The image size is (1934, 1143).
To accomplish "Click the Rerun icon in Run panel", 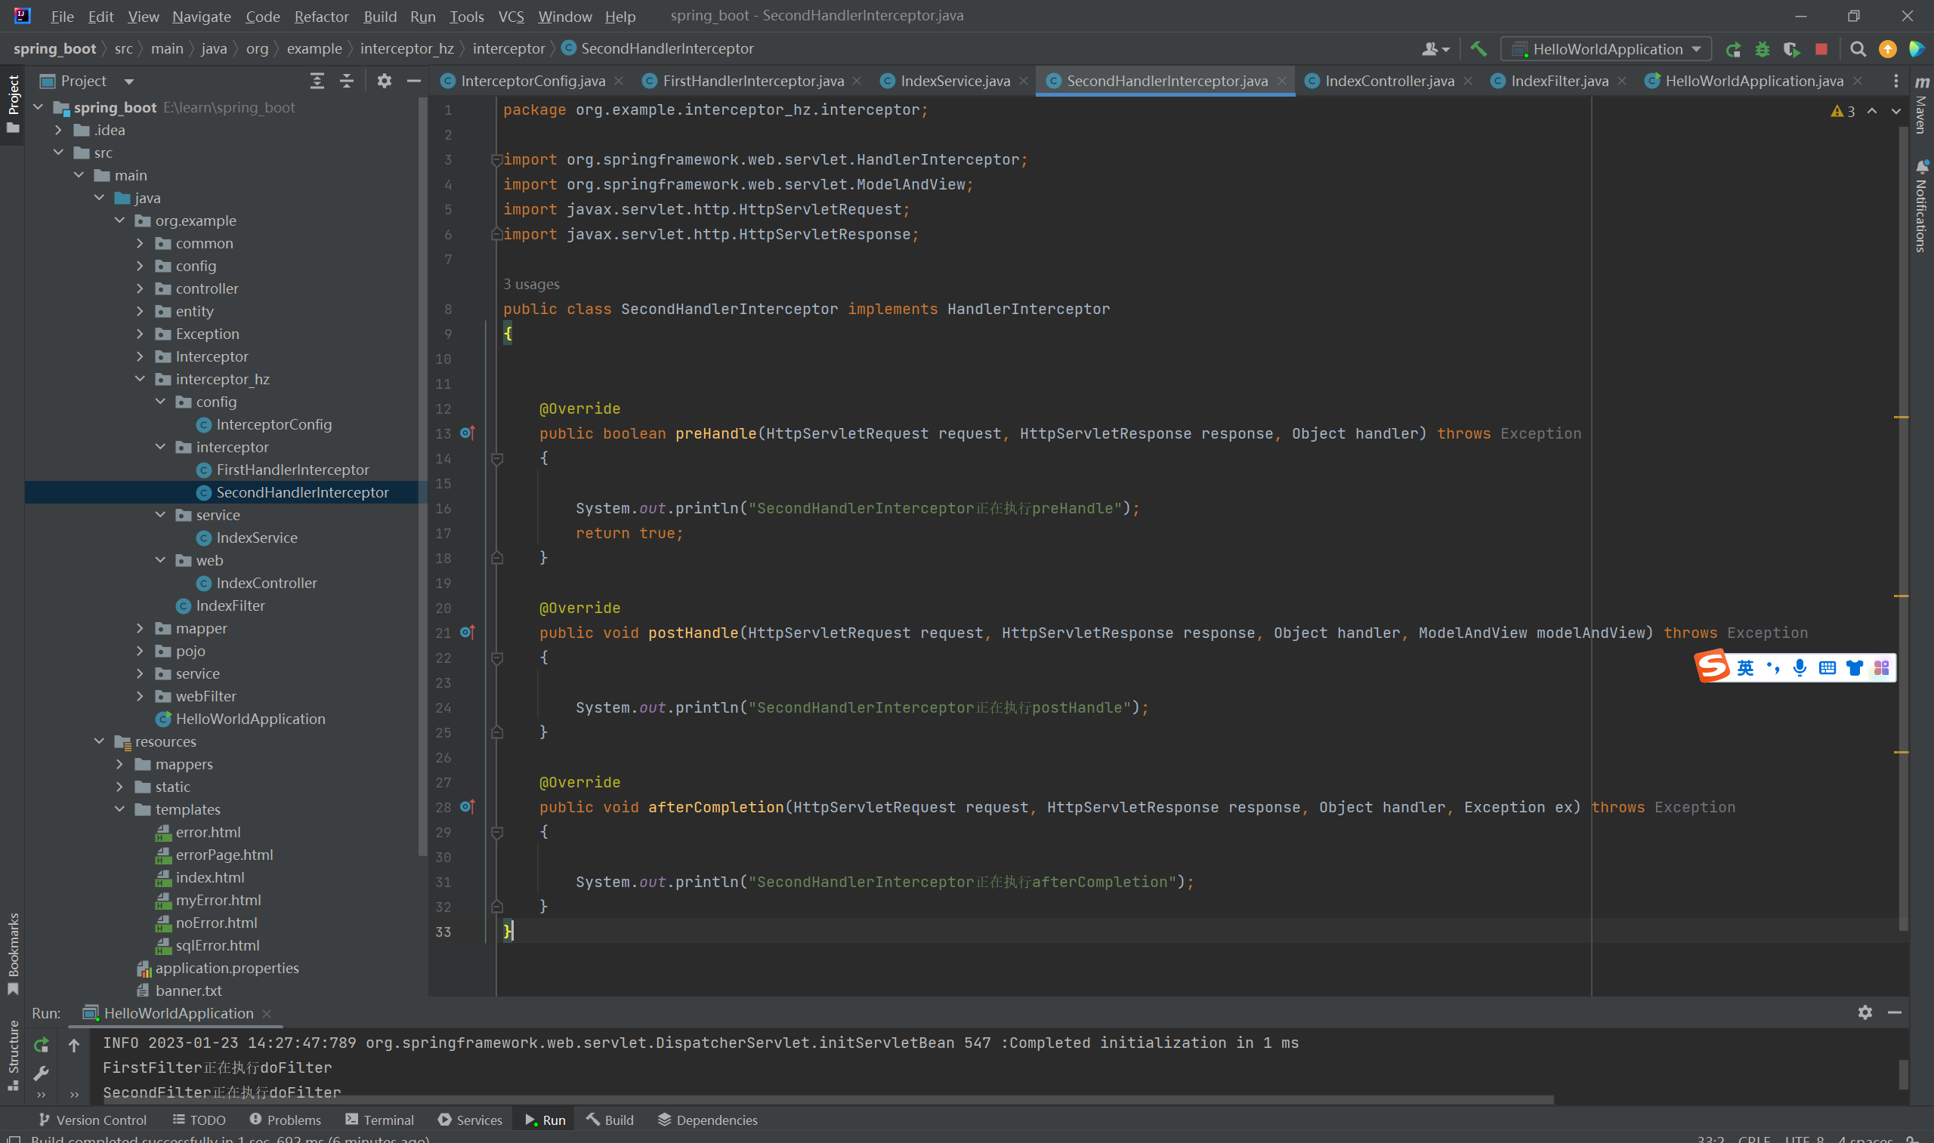I will [42, 1045].
